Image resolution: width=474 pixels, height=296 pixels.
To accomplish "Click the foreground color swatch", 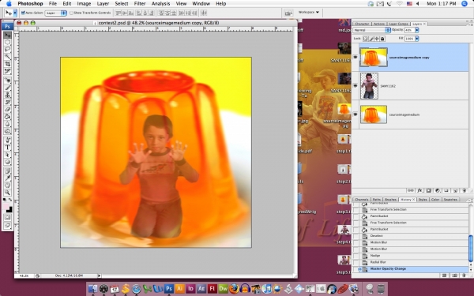I will pyautogui.click(x=6, y=207).
